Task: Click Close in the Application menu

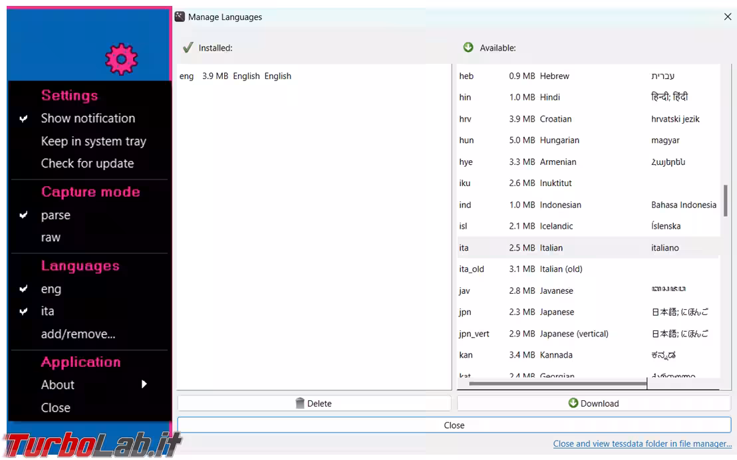Action: pyautogui.click(x=55, y=407)
